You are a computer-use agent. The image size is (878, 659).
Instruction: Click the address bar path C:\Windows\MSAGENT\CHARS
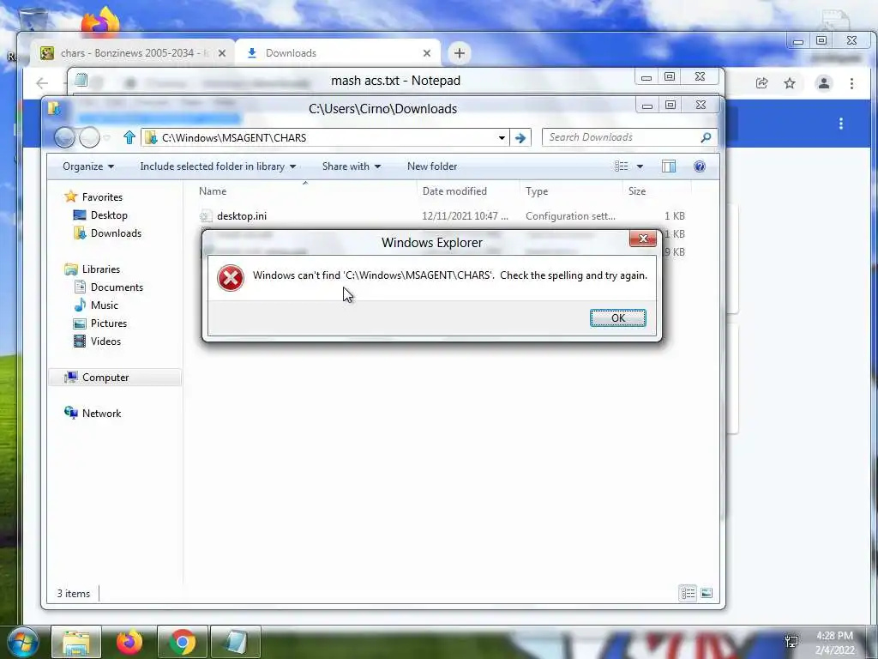coord(234,138)
